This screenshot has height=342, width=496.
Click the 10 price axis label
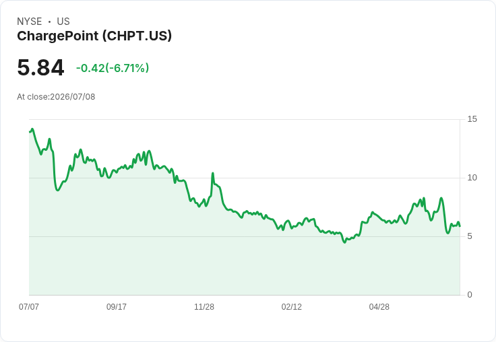point(472,178)
